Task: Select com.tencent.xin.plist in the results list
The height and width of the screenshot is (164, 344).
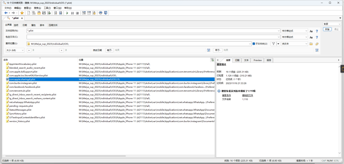Action: 19,91
